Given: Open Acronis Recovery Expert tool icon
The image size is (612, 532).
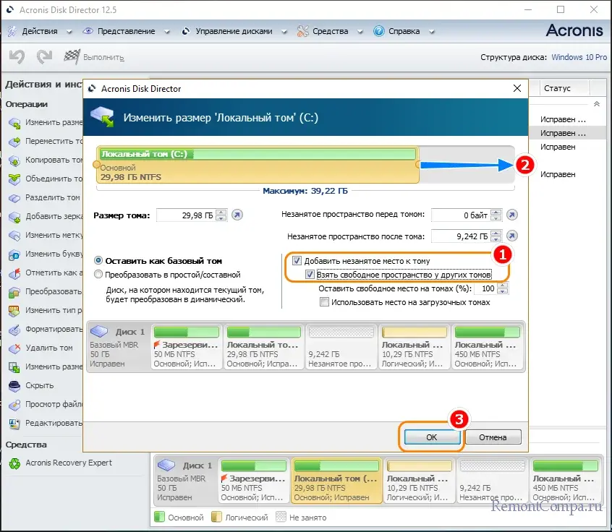Looking at the screenshot, I should [15, 463].
